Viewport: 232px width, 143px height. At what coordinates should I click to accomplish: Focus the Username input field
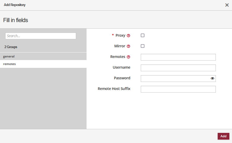[x=178, y=68]
